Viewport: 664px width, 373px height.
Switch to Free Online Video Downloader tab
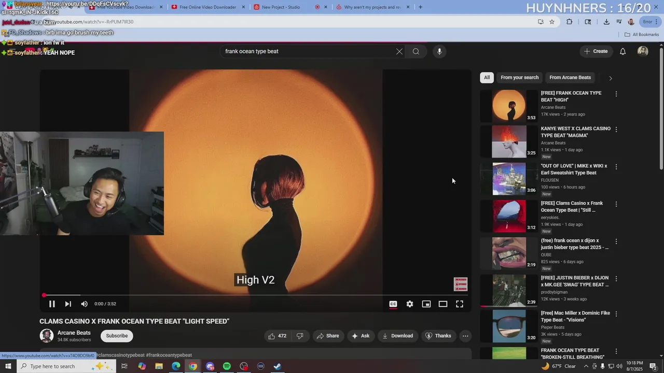(x=208, y=7)
